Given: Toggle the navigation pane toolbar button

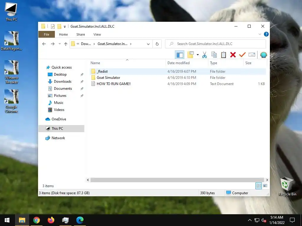Looking at the screenshot, I should (x=180, y=55).
